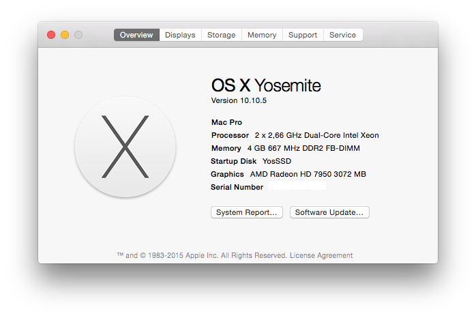The height and width of the screenshot is (318, 476).
Task: Switch to the Memory tab
Action: coord(262,35)
